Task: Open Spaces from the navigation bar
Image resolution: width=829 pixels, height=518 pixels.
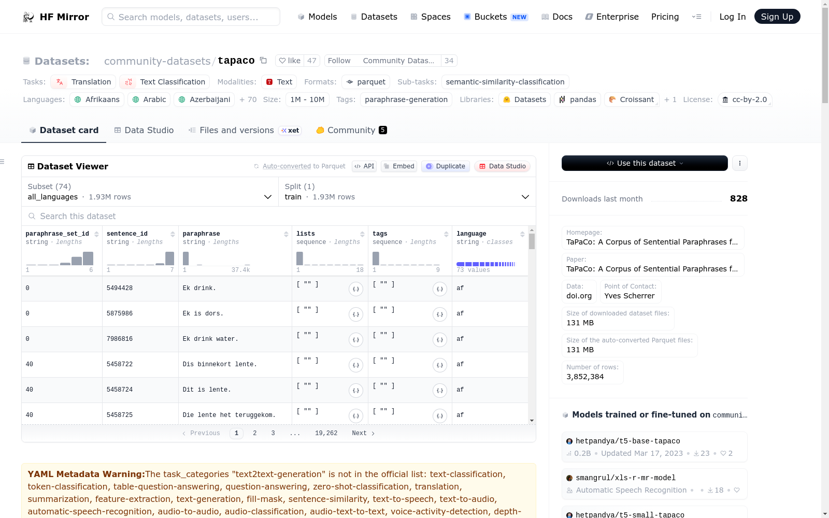Action: tap(431, 17)
